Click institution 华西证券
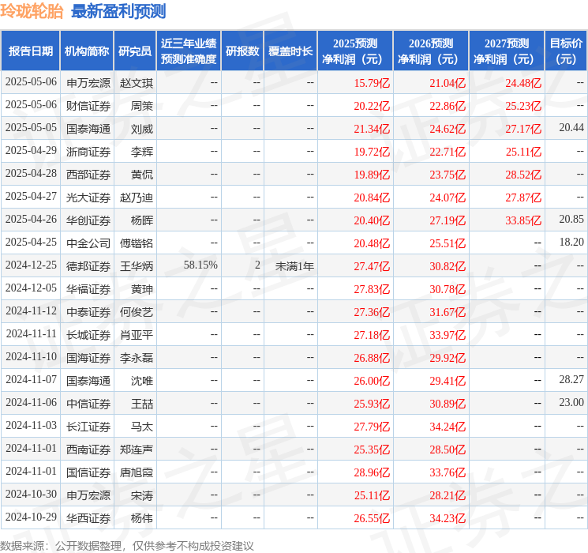The image size is (588, 553). (88, 518)
